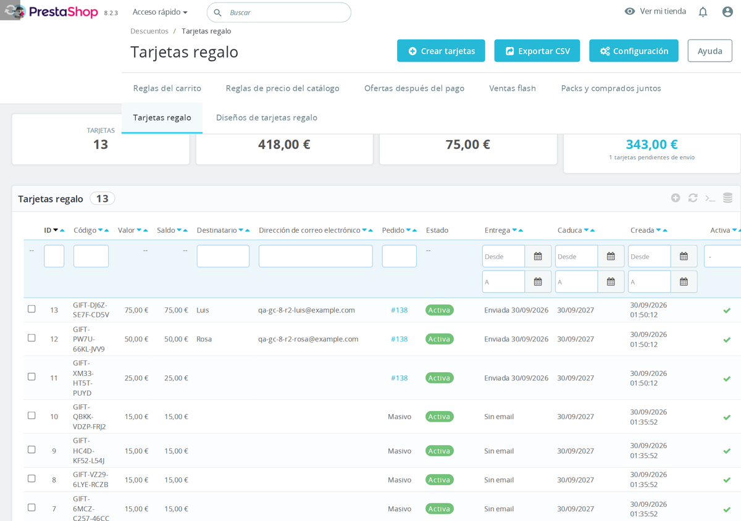Click the eye icon beside Ver mi tienda
The width and height of the screenshot is (741, 521).
tap(630, 11)
